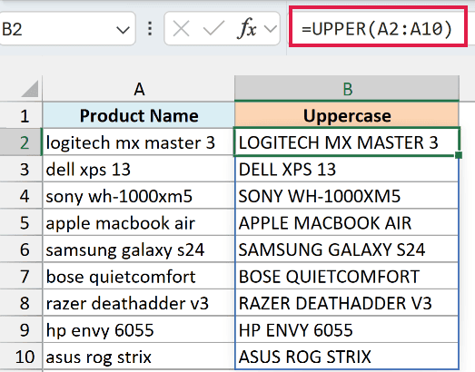This screenshot has width=475, height=372.
Task: Select row 8 header
Action: [21, 303]
